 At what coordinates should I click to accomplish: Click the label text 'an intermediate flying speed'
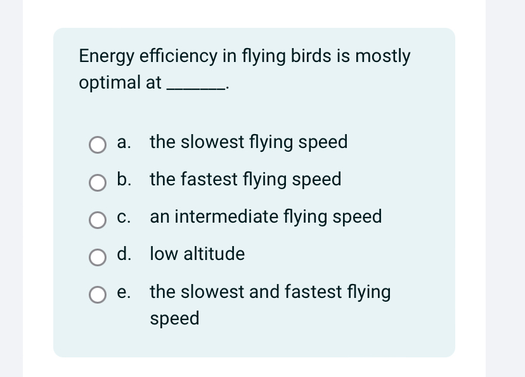coord(265,217)
